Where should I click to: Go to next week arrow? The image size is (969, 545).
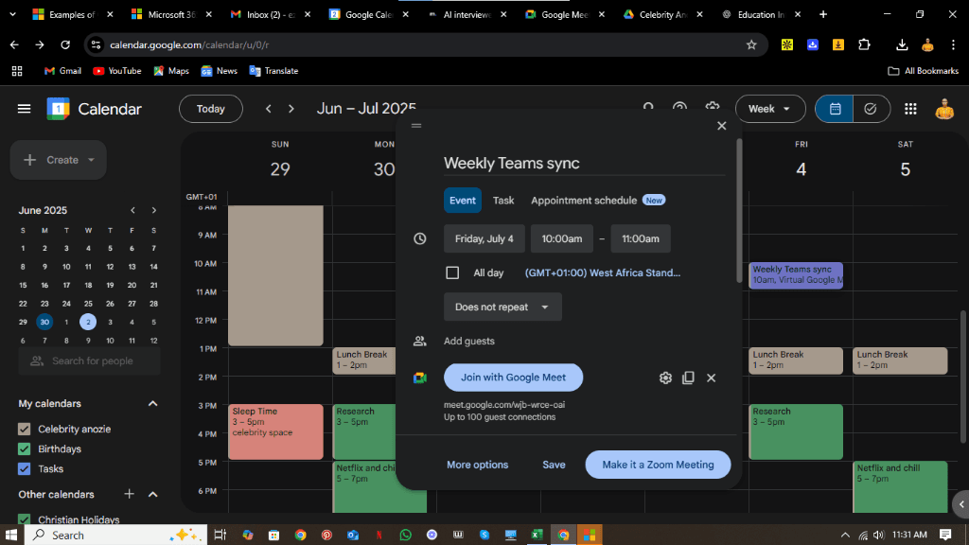tap(291, 109)
